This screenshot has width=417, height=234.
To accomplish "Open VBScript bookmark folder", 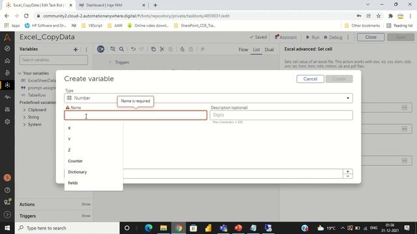I will tap(92, 26).
